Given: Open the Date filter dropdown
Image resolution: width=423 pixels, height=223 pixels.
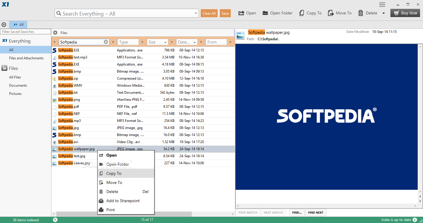Looking at the screenshot, I should 195,43.
